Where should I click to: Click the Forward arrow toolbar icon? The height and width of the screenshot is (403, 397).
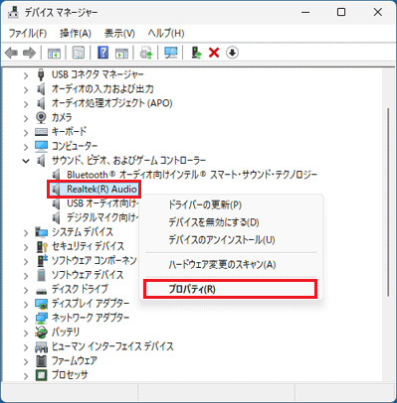click(x=29, y=53)
